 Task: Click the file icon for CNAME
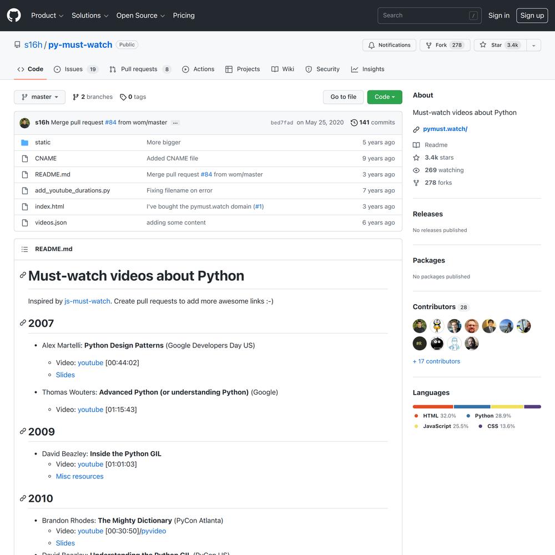(x=25, y=159)
